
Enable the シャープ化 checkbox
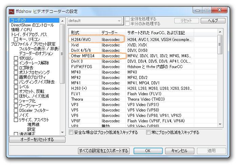pos(16,101)
